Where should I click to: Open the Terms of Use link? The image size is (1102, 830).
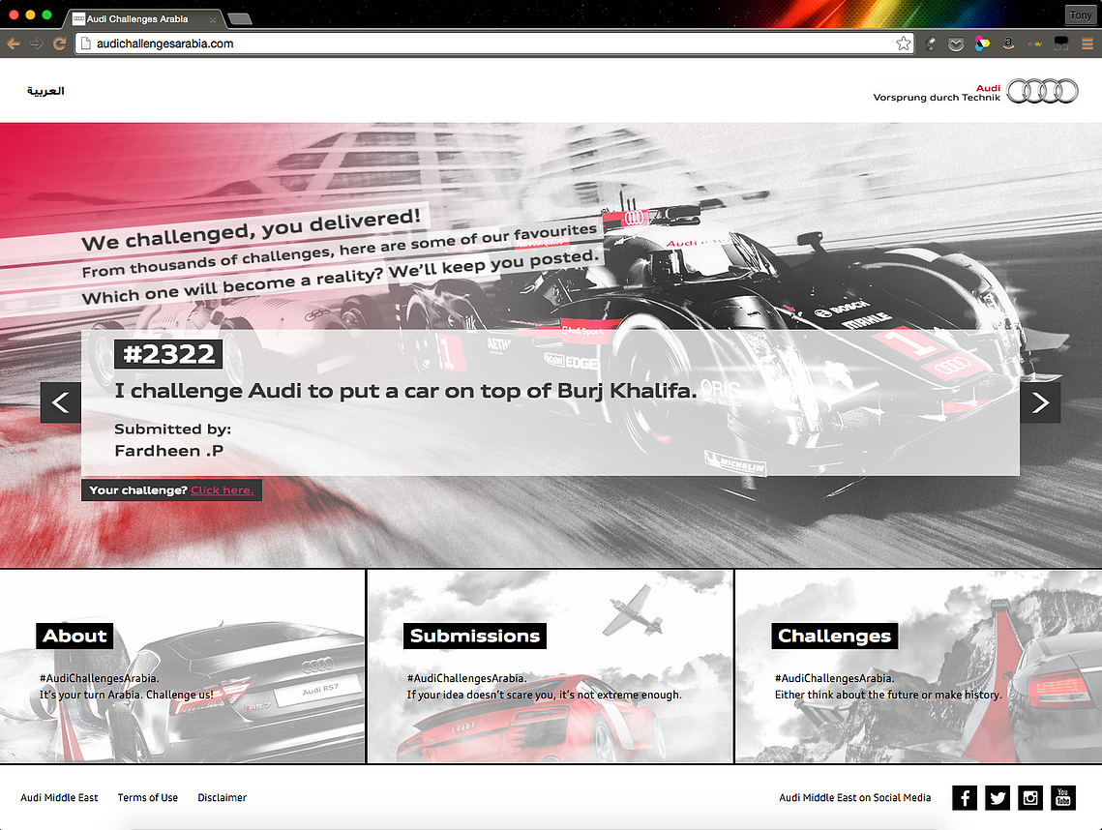tap(148, 798)
